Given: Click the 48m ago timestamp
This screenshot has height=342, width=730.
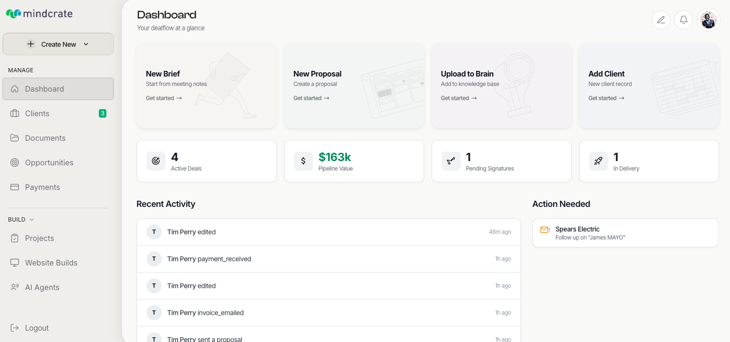Looking at the screenshot, I should coord(500,232).
